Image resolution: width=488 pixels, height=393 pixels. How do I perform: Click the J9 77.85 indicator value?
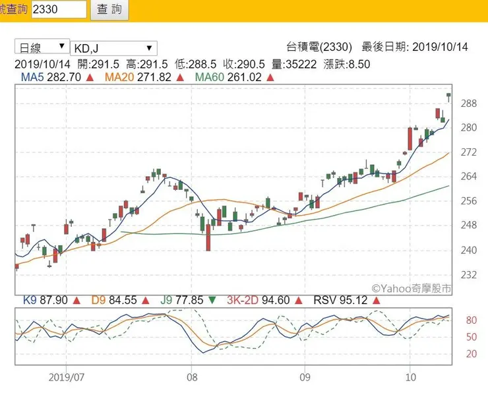pos(182,300)
